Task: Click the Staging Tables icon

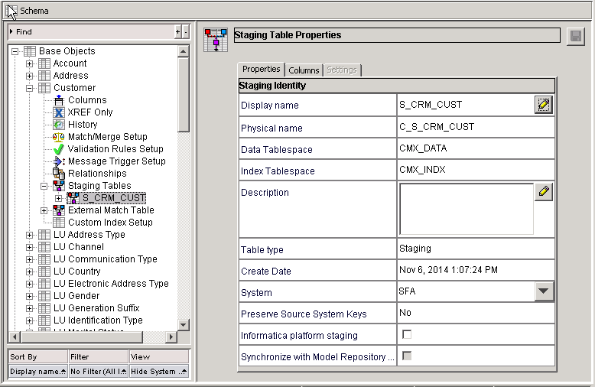Action: tap(59, 186)
